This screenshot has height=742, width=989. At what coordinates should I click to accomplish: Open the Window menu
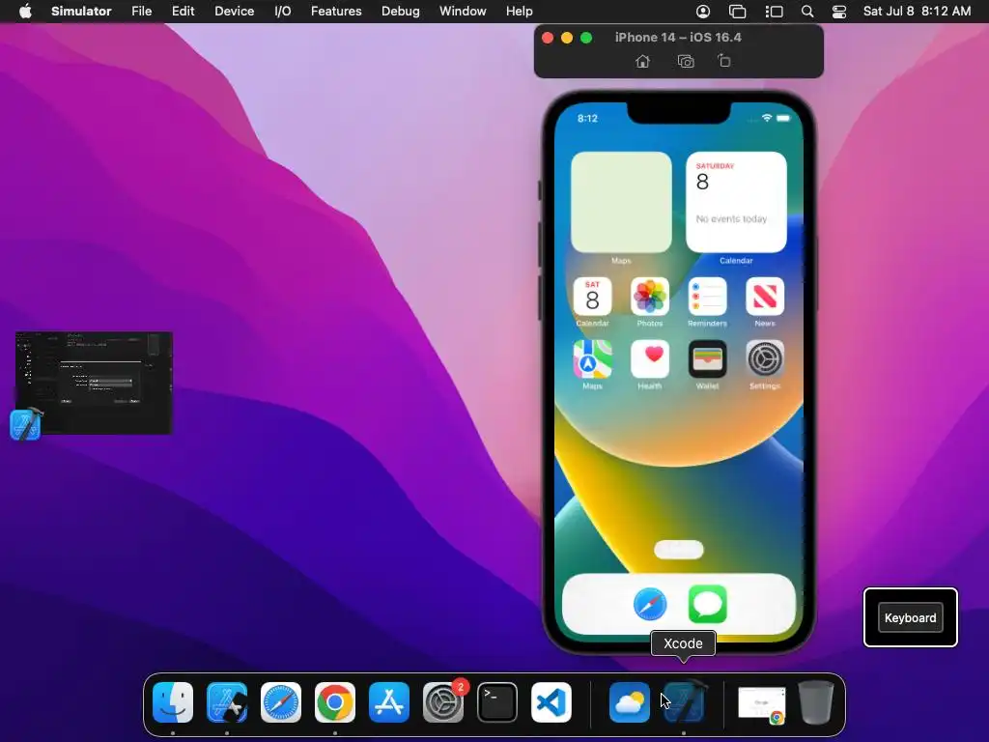click(x=463, y=12)
